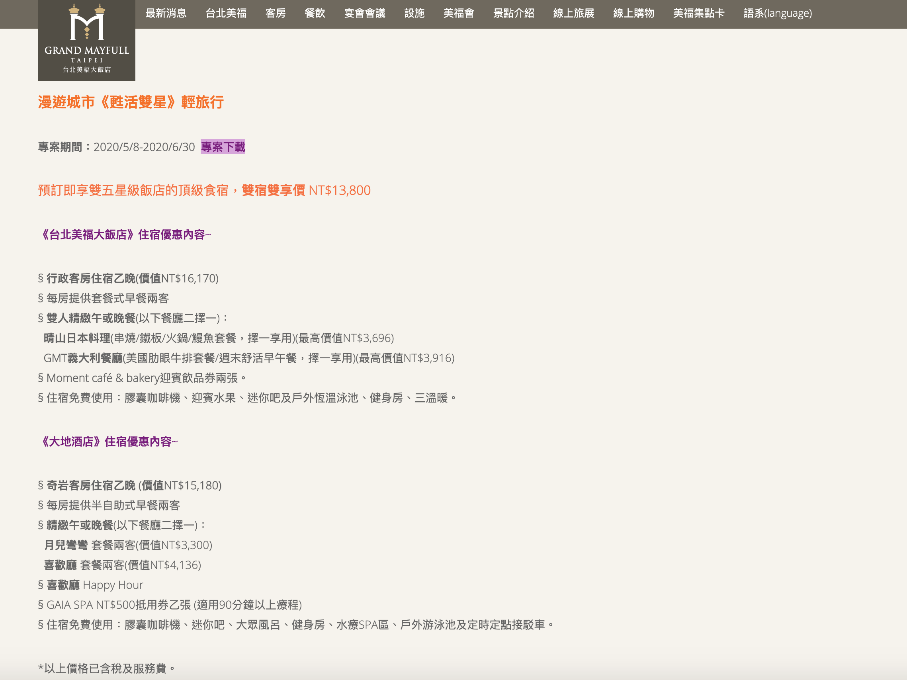Click the 專案下載 download link
Screen dimensions: 907x680
point(223,147)
